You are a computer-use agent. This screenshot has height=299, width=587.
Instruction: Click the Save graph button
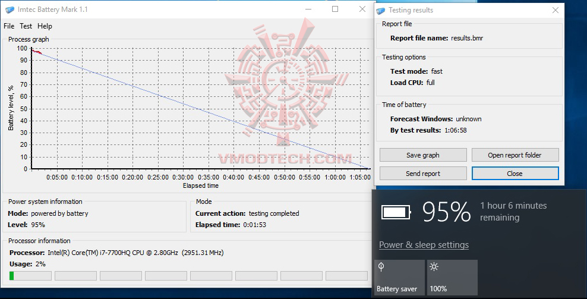click(x=423, y=155)
